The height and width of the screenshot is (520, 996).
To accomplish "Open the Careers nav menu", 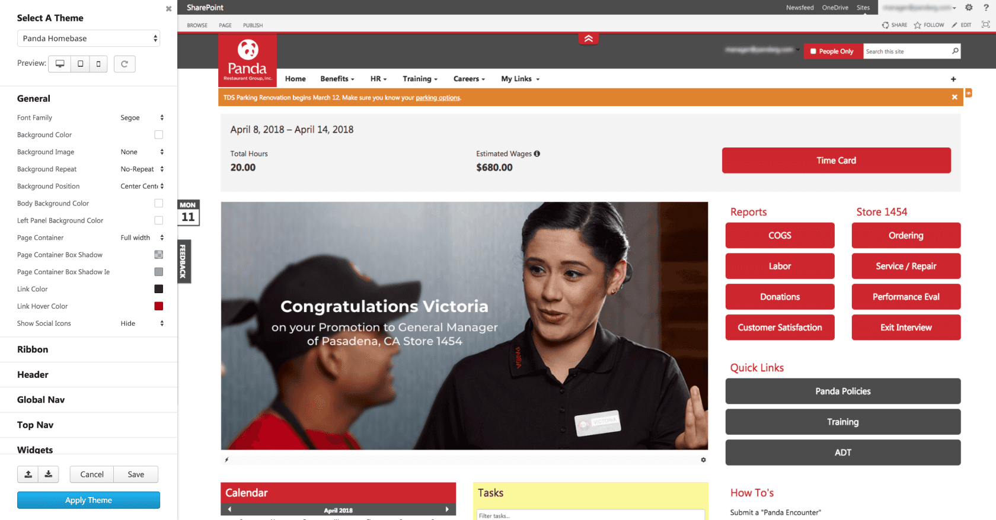I will click(x=469, y=79).
